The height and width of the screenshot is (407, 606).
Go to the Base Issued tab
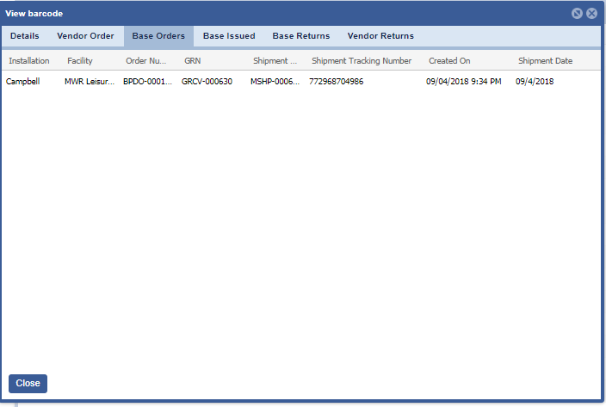pos(229,36)
